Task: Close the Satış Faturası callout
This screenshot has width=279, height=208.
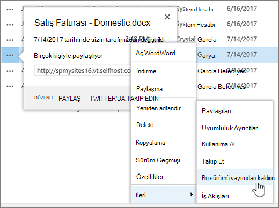Action: [x=167, y=17]
